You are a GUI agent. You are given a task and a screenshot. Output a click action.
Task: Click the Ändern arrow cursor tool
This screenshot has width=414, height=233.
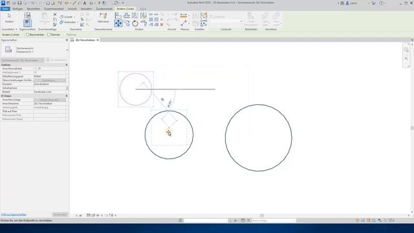(x=9, y=18)
